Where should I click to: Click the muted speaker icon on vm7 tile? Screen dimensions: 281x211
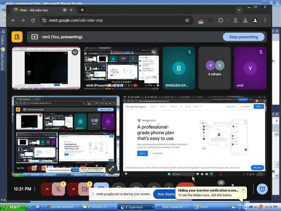pos(75,52)
